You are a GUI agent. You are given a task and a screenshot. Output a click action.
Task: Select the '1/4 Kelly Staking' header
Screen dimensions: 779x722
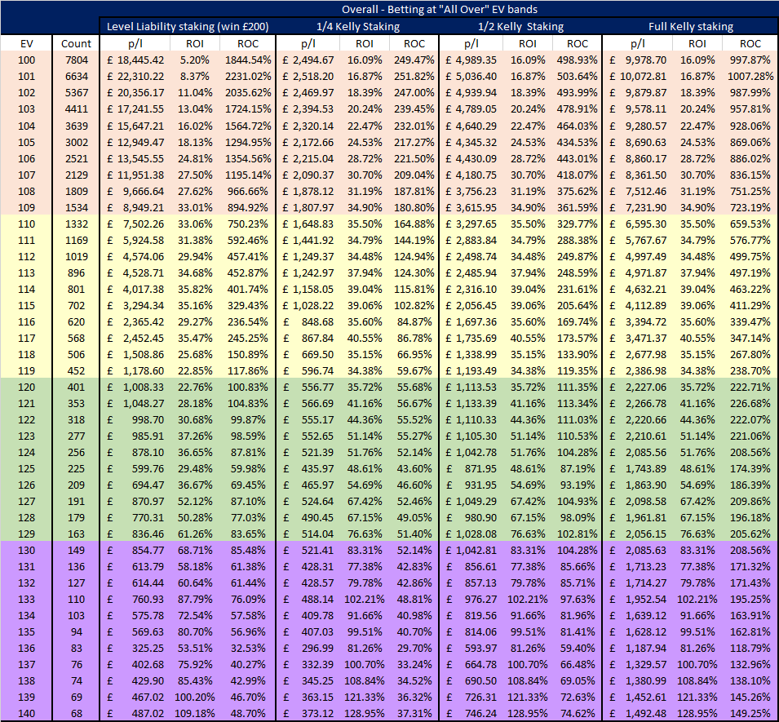pyautogui.click(x=358, y=27)
